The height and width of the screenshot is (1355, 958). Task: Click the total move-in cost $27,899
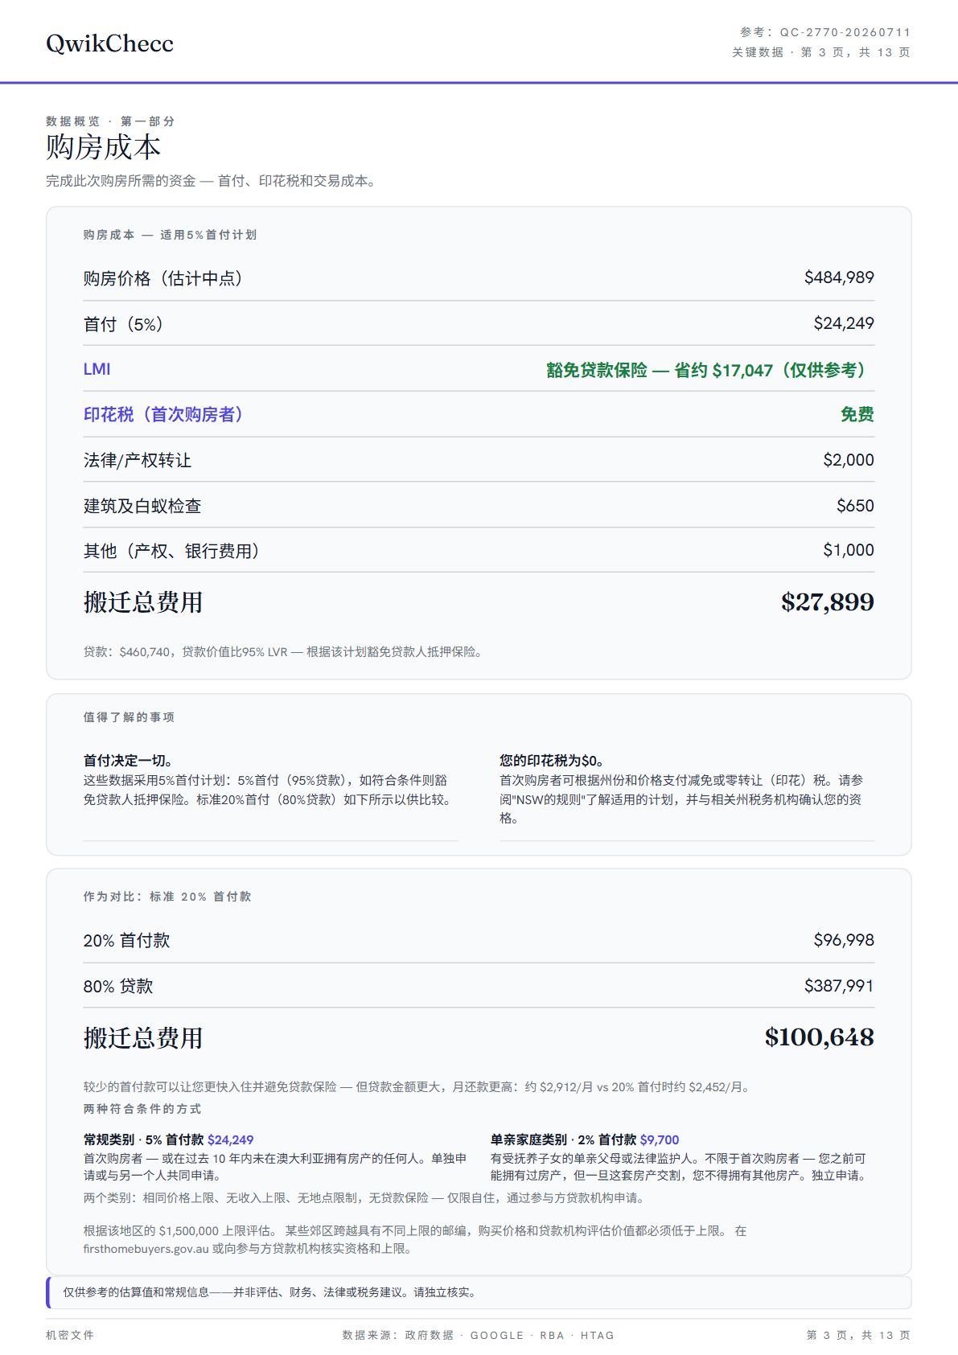pyautogui.click(x=827, y=602)
